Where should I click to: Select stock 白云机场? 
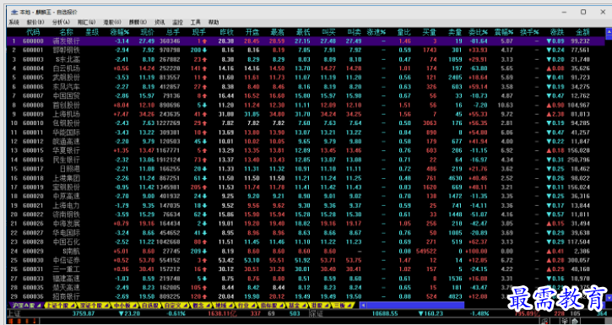(x=66, y=68)
